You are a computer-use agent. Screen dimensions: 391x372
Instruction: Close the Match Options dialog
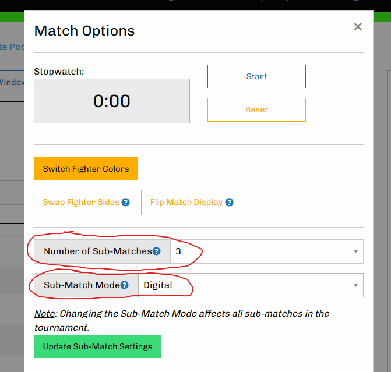[358, 27]
